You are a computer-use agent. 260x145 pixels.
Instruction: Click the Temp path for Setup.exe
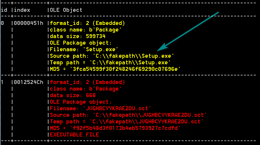click(x=110, y=62)
